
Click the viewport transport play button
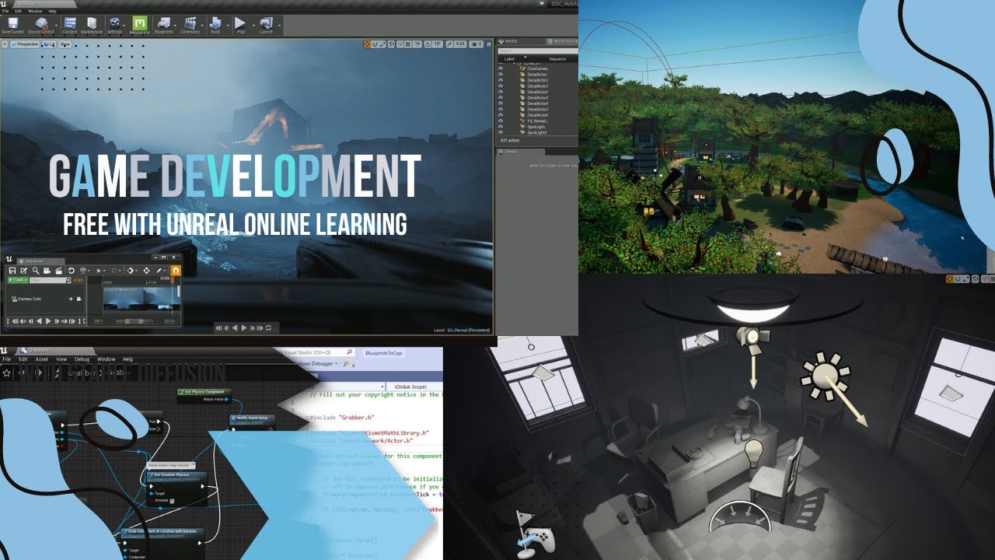click(243, 328)
